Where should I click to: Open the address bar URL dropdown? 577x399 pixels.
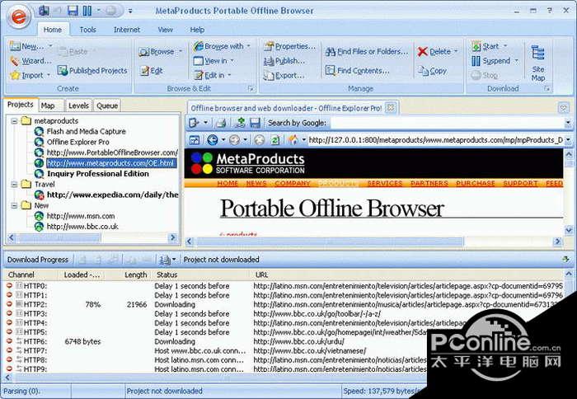pos(568,140)
